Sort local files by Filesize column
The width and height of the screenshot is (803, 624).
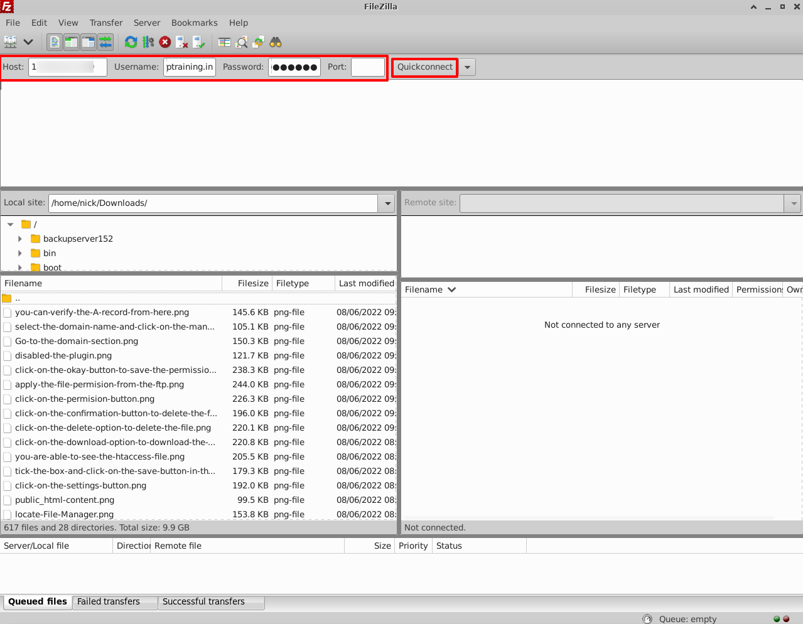(247, 284)
